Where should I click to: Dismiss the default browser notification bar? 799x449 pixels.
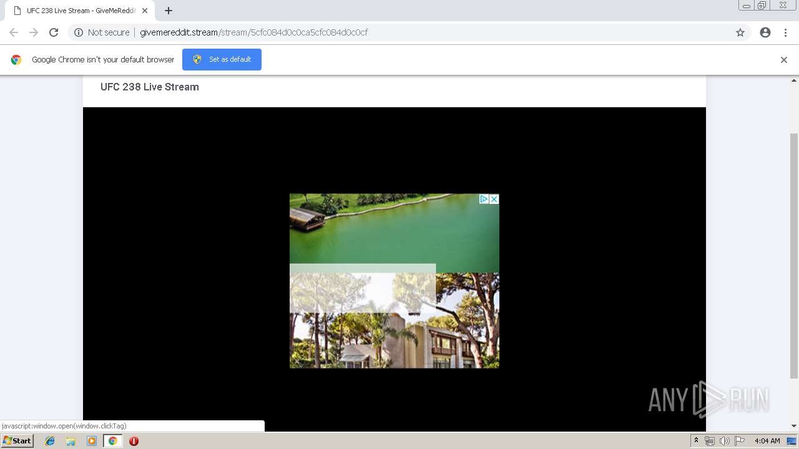tap(784, 60)
